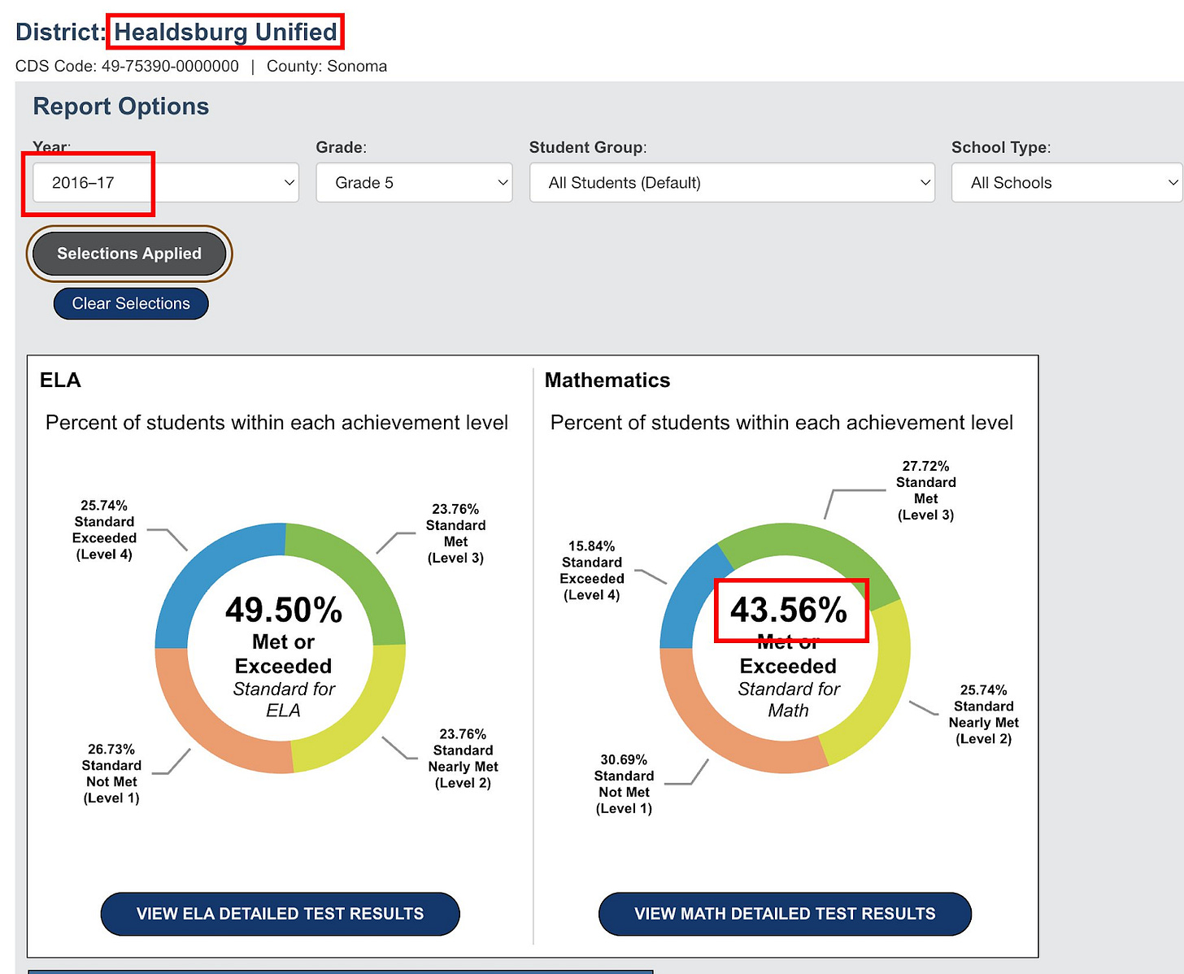This screenshot has width=1184, height=974.
Task: Click the Year field label
Action: click(51, 147)
